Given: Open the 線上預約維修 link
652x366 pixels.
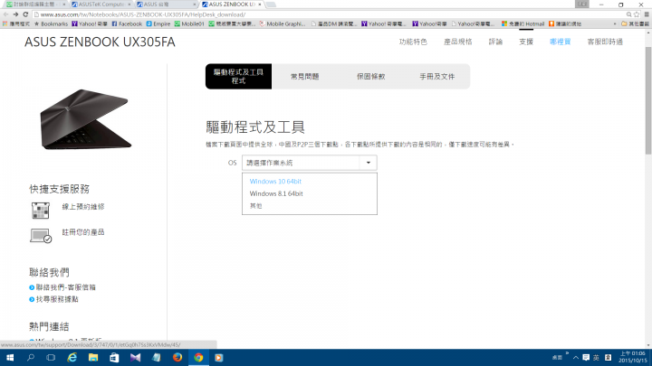Looking at the screenshot, I should (83, 207).
